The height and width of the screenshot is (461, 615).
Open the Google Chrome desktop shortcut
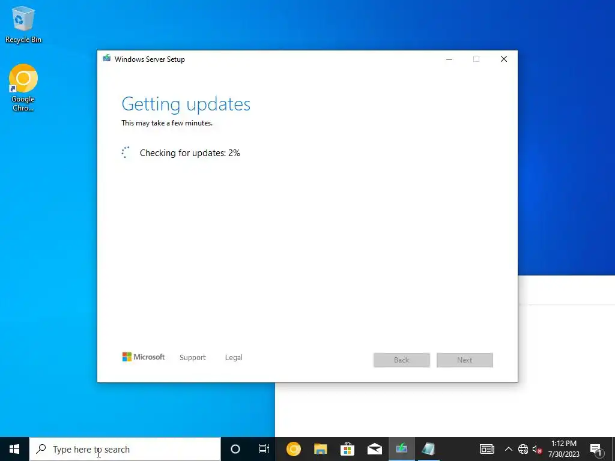click(x=23, y=88)
